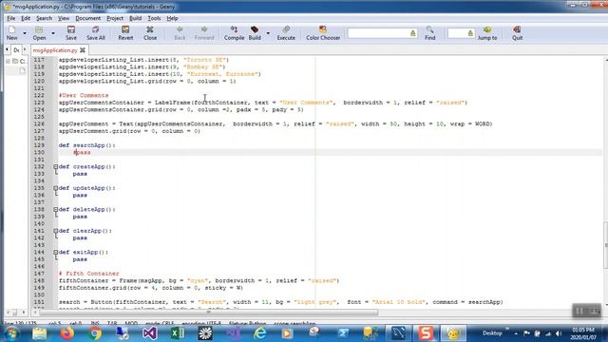The image size is (608, 342).
Task: Click the '# Fifth Container' comment line
Action: (x=88, y=274)
